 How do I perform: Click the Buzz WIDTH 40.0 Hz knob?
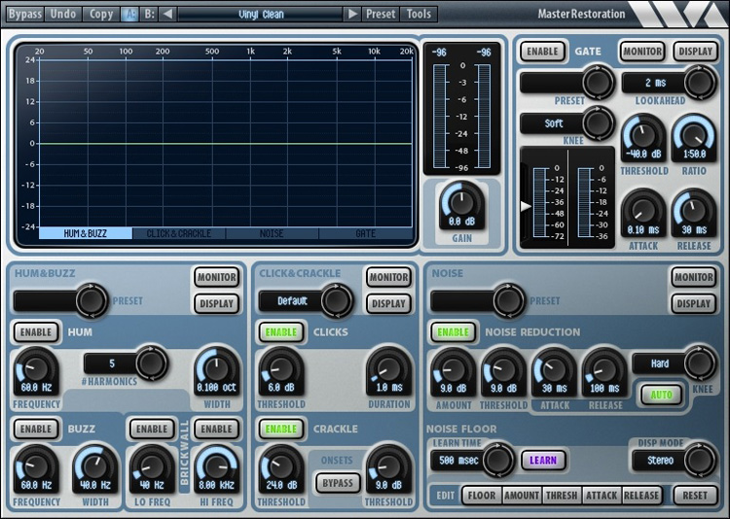[x=95, y=468]
